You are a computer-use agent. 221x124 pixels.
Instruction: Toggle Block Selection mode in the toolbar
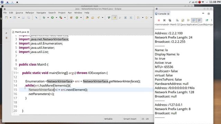click(x=125, y=18)
